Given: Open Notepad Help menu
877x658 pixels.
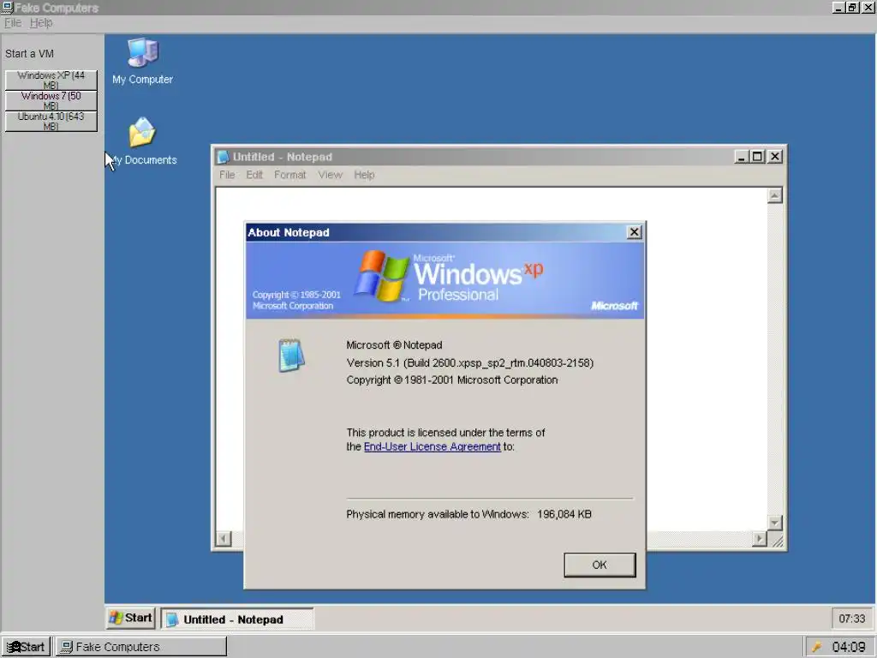Looking at the screenshot, I should 364,175.
